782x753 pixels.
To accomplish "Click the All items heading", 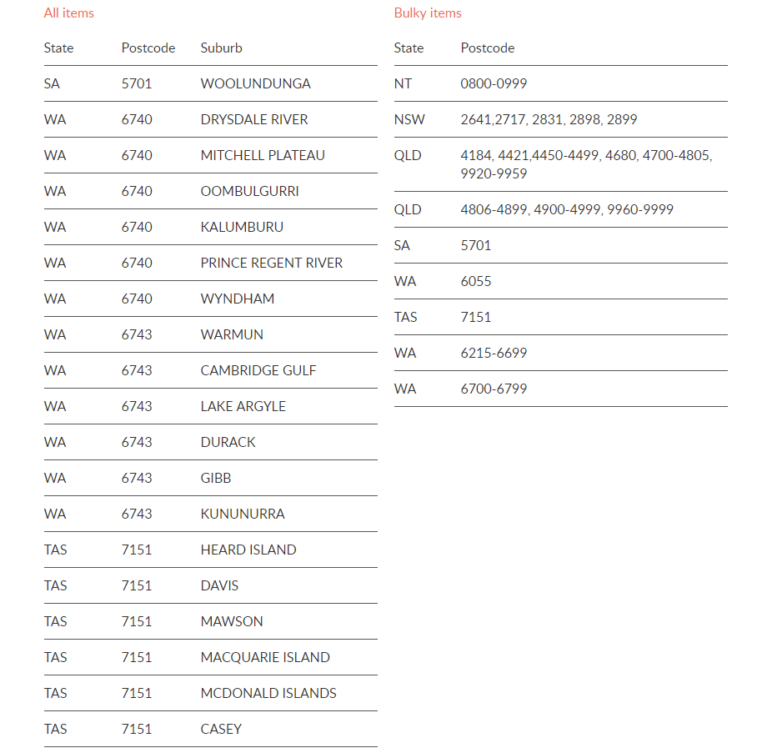I will click(x=69, y=13).
